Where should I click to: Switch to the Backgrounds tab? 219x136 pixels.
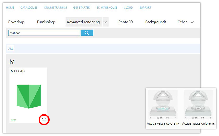coord(156,22)
